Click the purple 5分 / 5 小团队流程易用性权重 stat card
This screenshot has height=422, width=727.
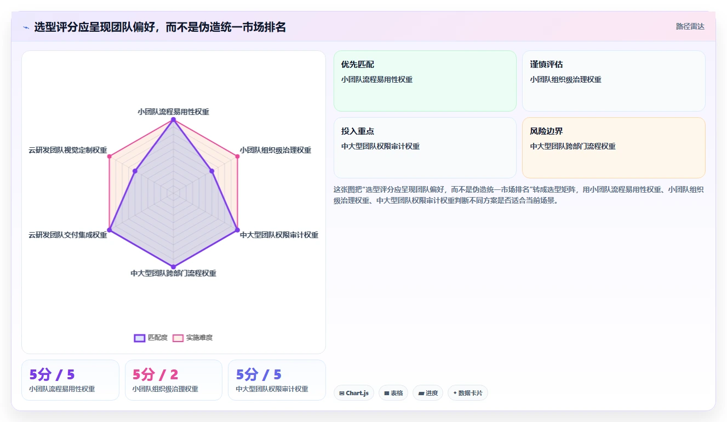(70, 380)
